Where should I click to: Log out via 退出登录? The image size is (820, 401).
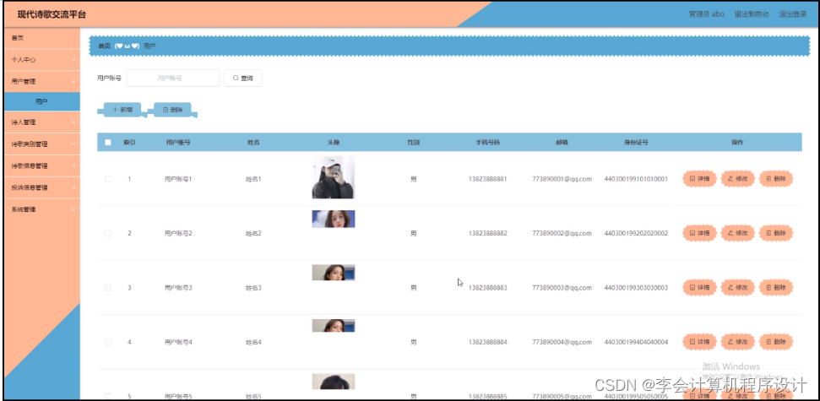click(x=793, y=14)
